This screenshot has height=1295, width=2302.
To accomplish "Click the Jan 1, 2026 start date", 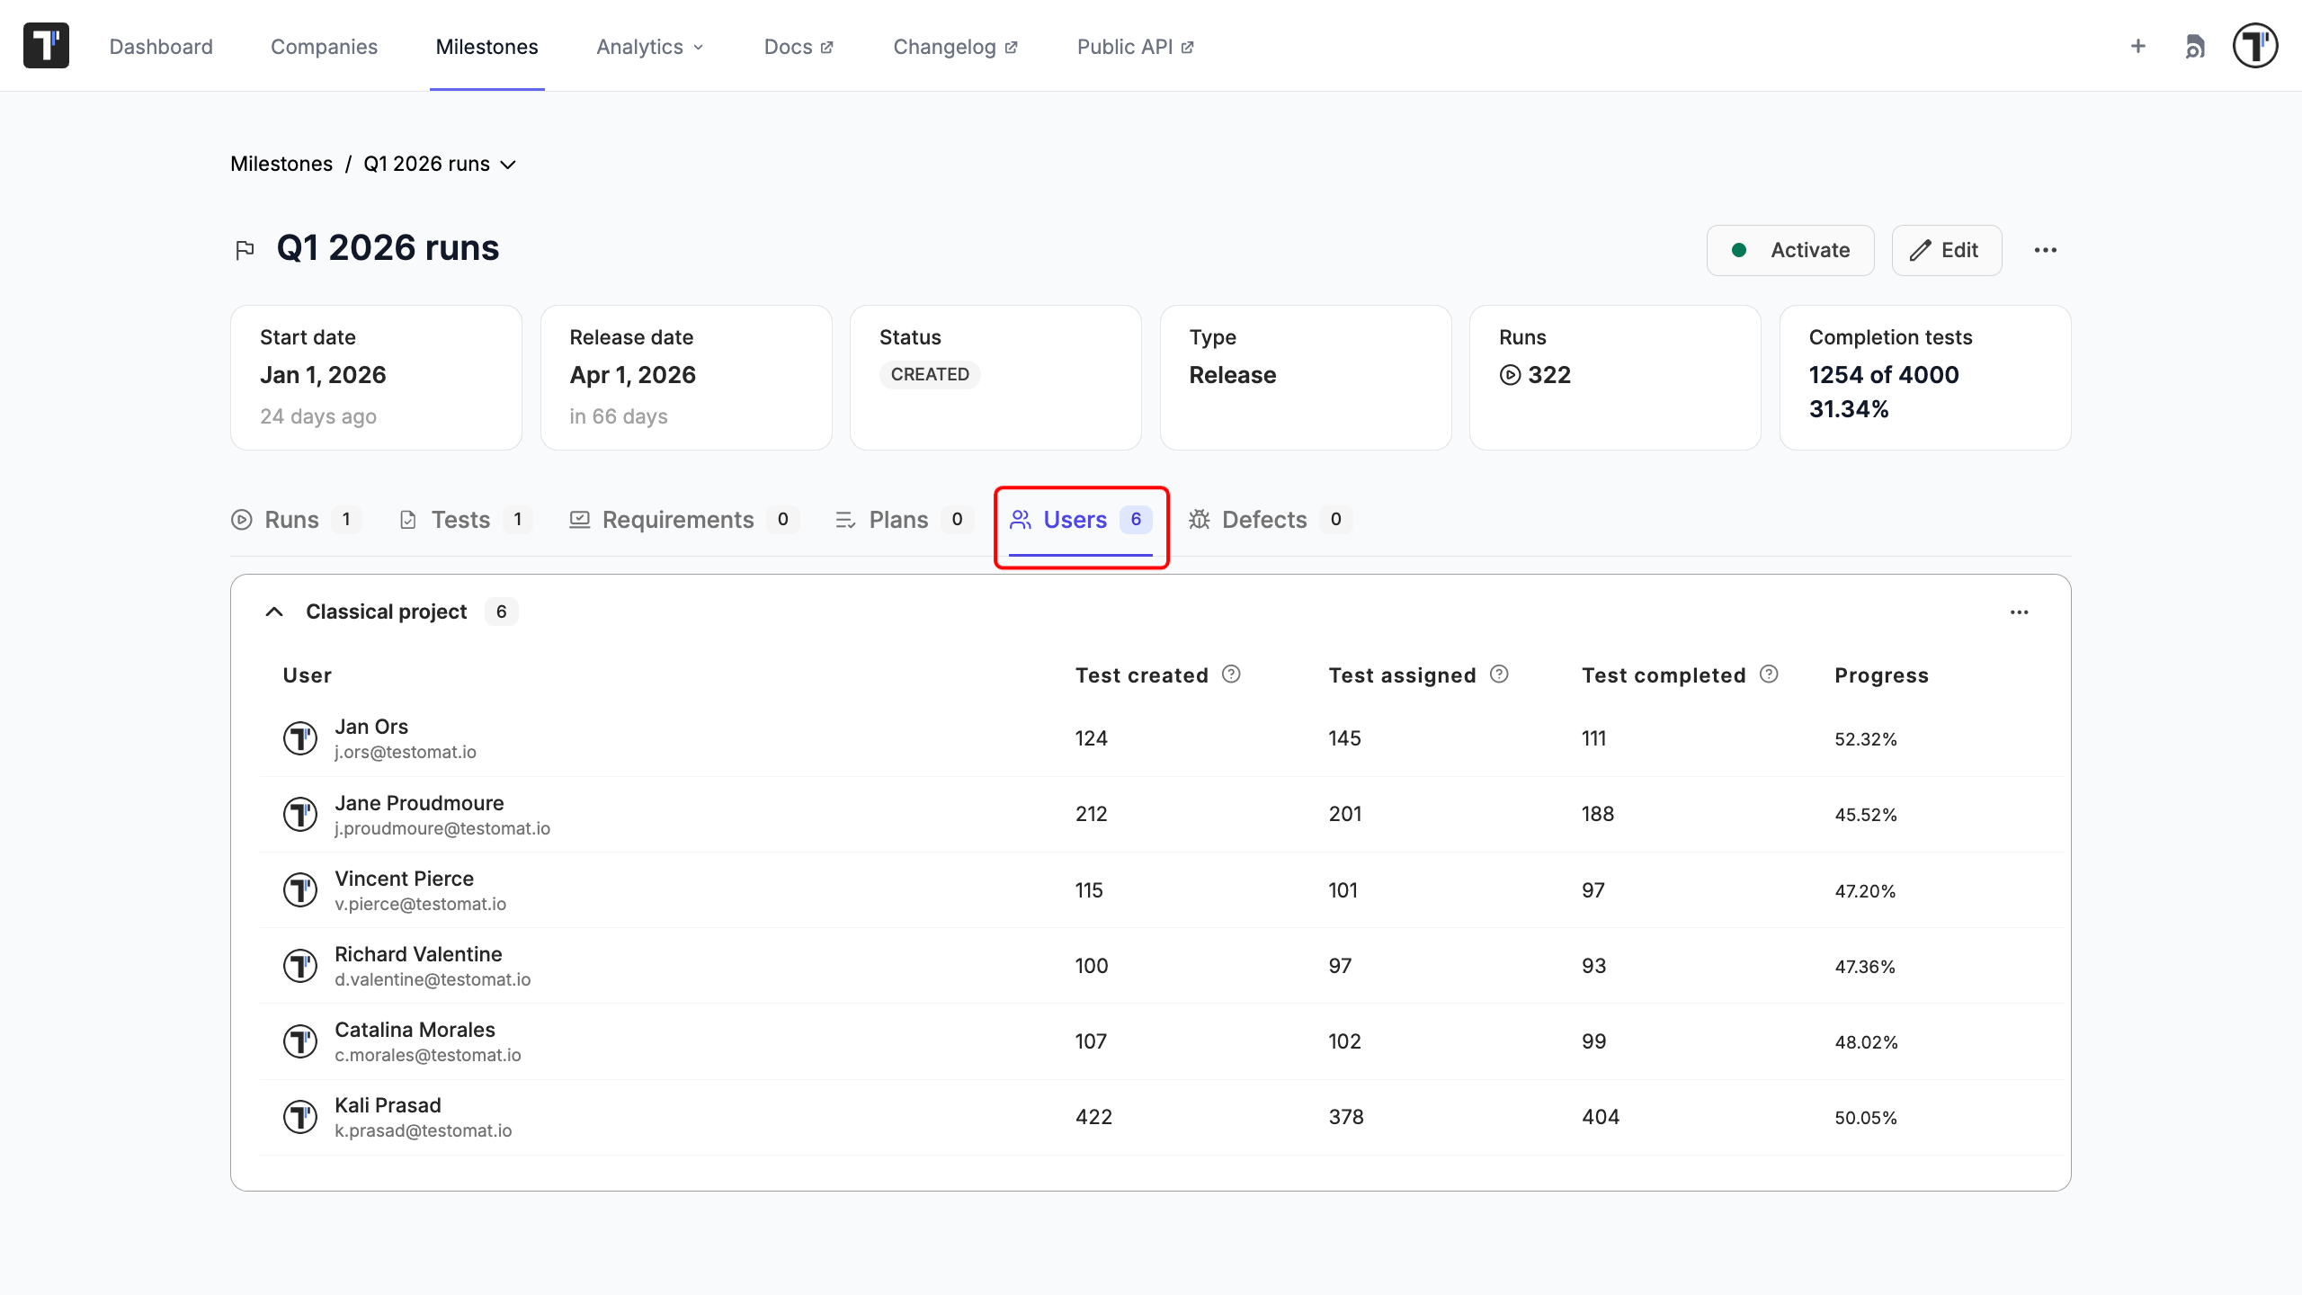I will click(323, 375).
